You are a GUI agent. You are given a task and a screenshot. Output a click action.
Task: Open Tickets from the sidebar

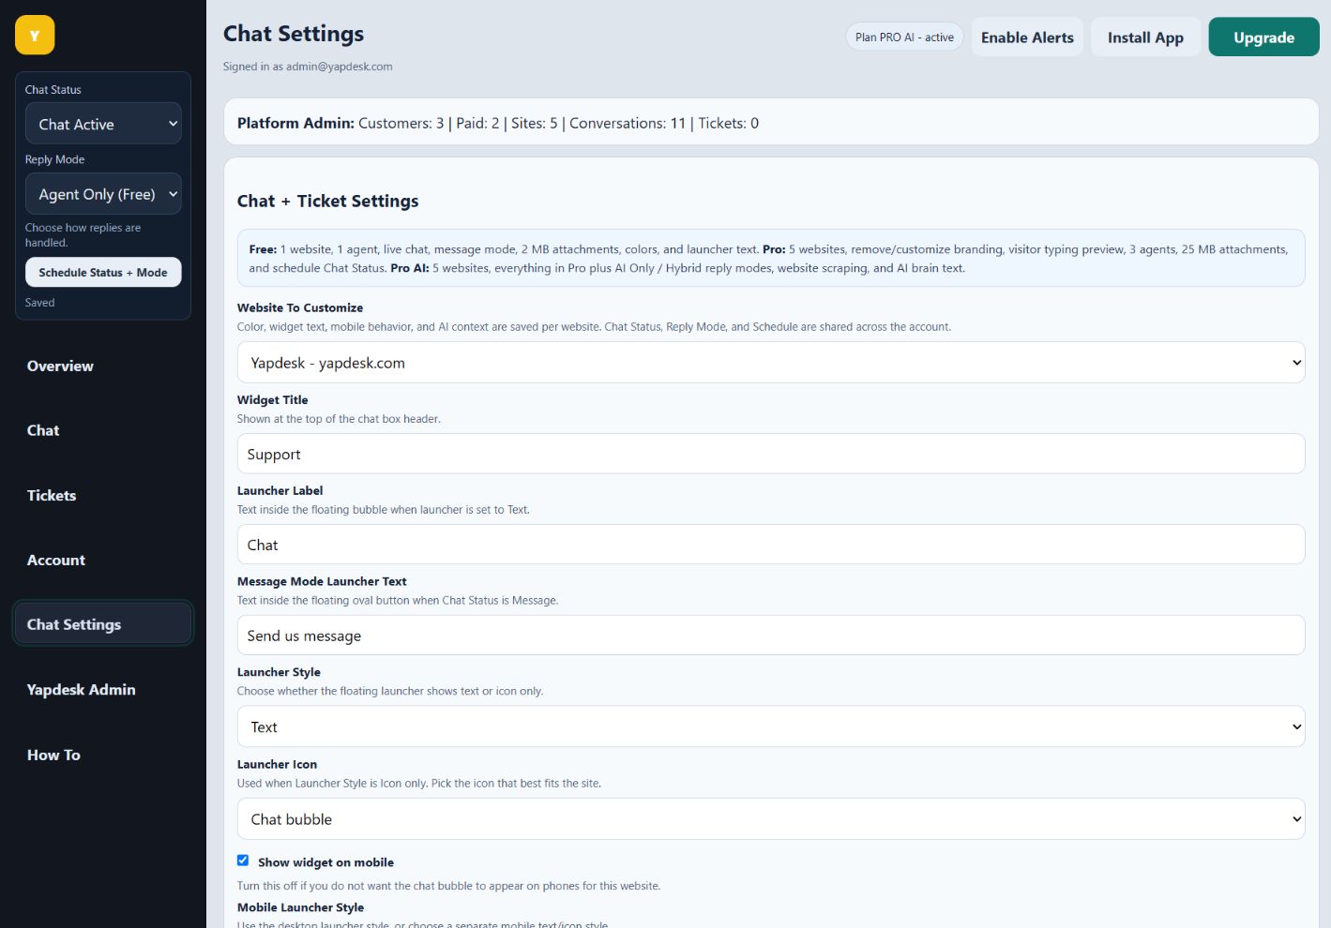click(x=52, y=496)
